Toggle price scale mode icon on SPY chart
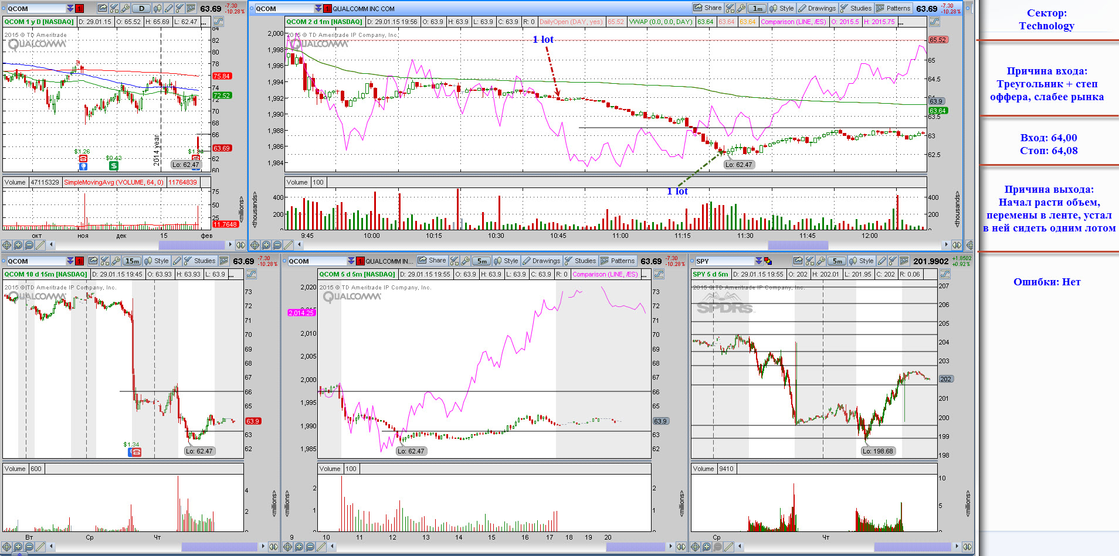This screenshot has height=556, width=1119. pos(945,274)
